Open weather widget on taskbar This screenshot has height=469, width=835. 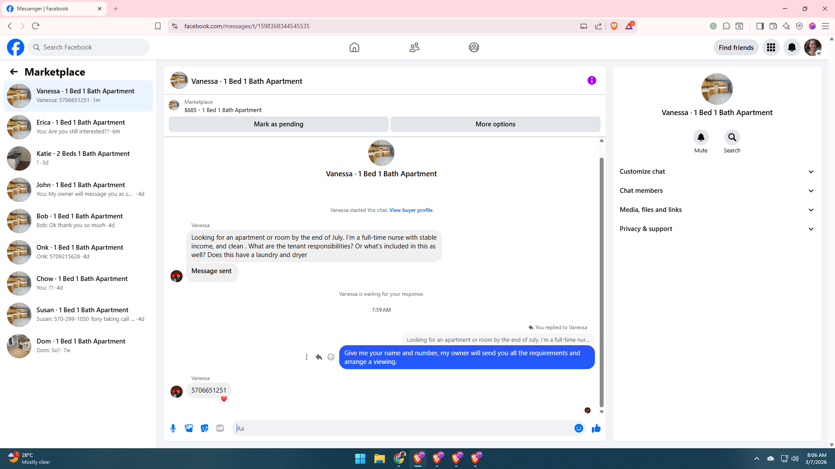tap(29, 459)
